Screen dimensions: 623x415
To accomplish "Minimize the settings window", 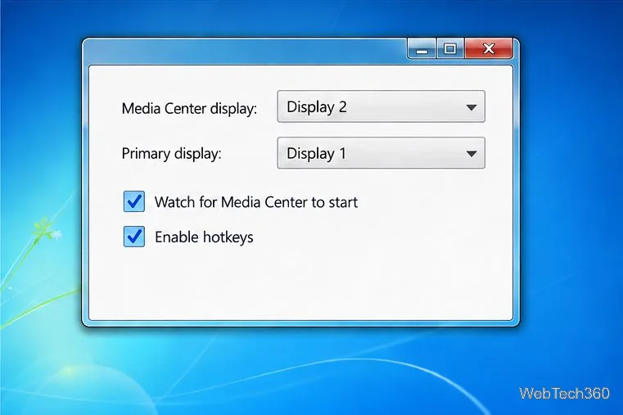I will 422,49.
